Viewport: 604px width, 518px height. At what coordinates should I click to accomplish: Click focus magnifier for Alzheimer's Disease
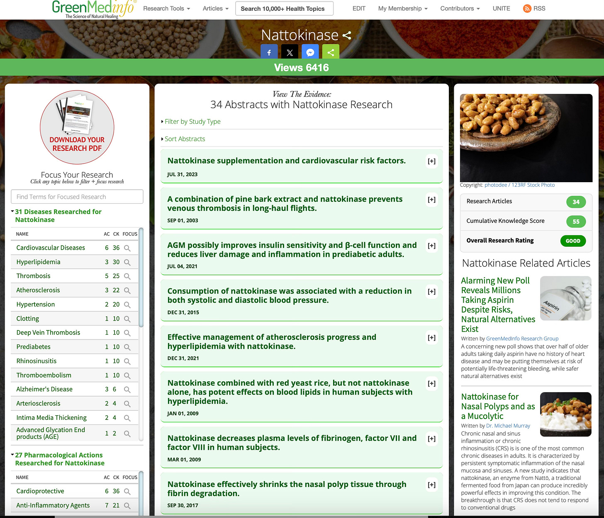(127, 390)
